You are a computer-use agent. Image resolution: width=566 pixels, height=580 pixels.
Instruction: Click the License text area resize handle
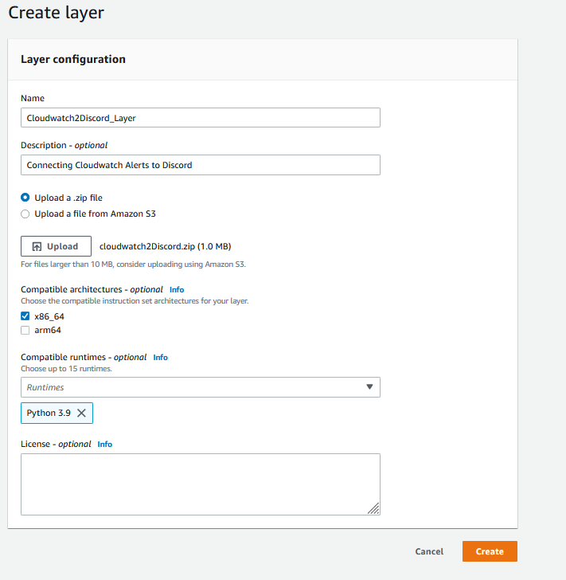coord(373,508)
